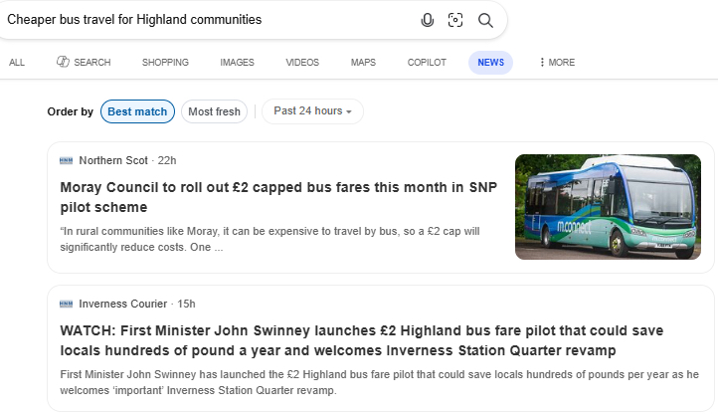Select the Copilot tab
718x414 pixels.
coord(427,63)
